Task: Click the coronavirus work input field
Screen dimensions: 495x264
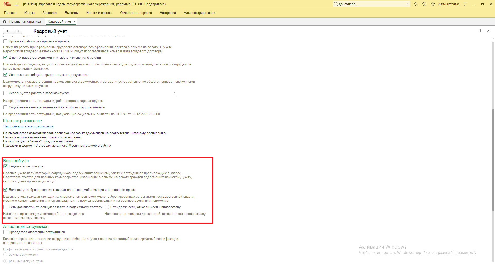Action: 122,93
